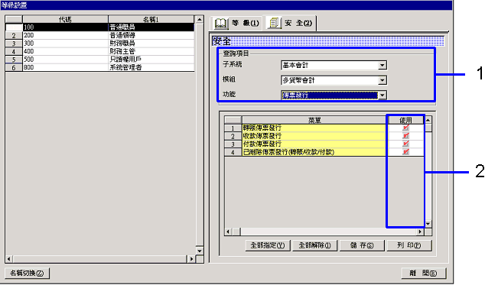Click menu grid scroll-down arrow
The height and width of the screenshot is (285, 485).
tap(428, 224)
